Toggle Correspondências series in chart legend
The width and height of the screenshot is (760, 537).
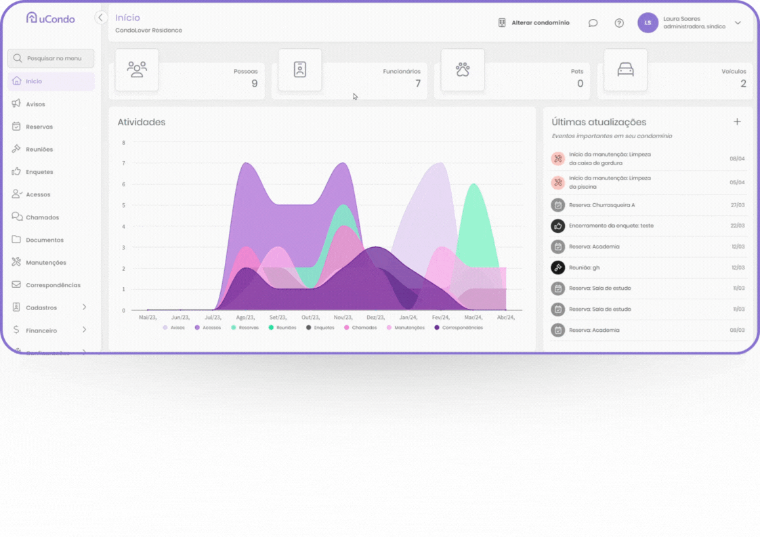click(x=459, y=328)
